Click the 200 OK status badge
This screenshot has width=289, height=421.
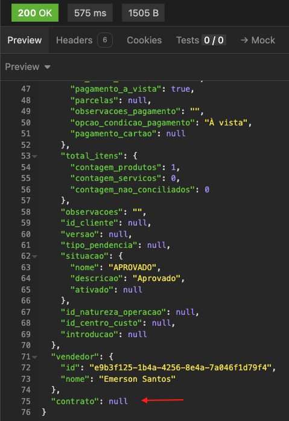35,13
